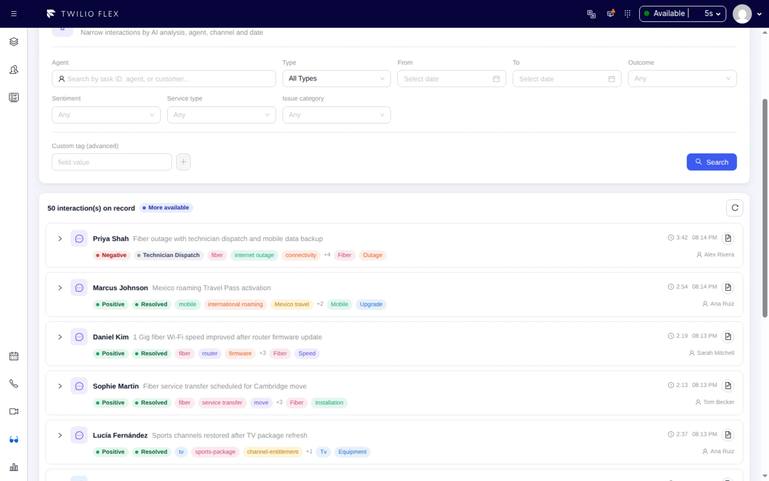769x481 pixels.
Task: Click the plus button to add custom tag
Action: point(183,162)
